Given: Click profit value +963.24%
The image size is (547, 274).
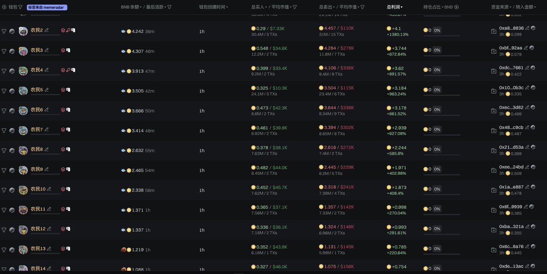Looking at the screenshot, I should coord(396,94).
